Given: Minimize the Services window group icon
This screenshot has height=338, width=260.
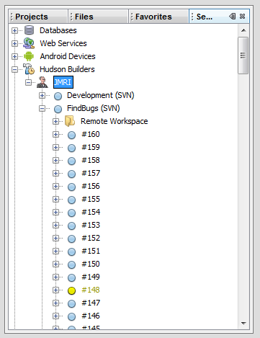Looking at the screenshot, I should point(232,17).
